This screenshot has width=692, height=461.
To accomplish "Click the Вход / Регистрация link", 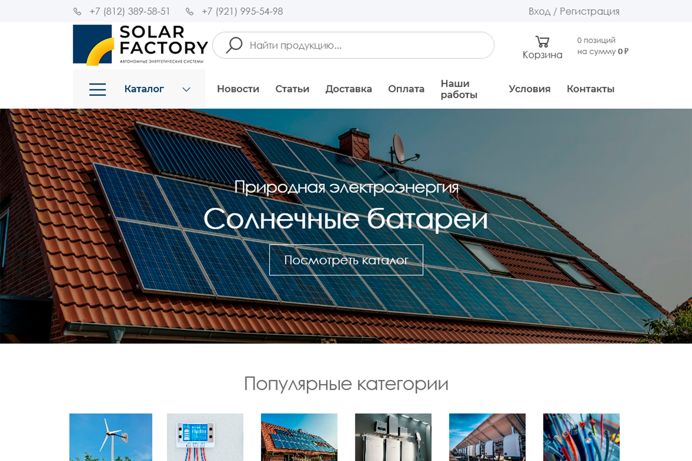I will [574, 12].
